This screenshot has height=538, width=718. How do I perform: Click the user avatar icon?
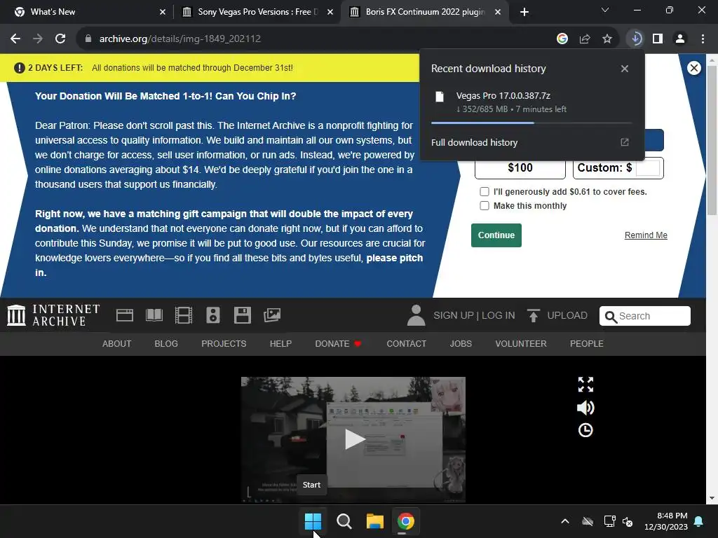tap(416, 315)
